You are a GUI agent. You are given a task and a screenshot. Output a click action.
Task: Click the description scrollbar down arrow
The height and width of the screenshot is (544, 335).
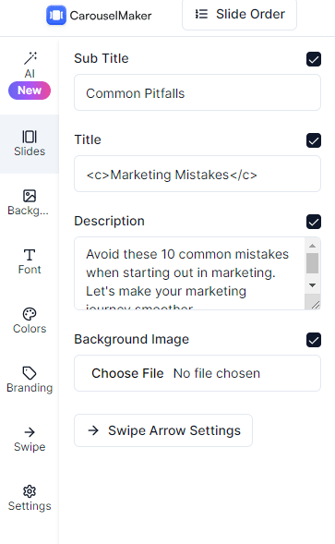(312, 285)
